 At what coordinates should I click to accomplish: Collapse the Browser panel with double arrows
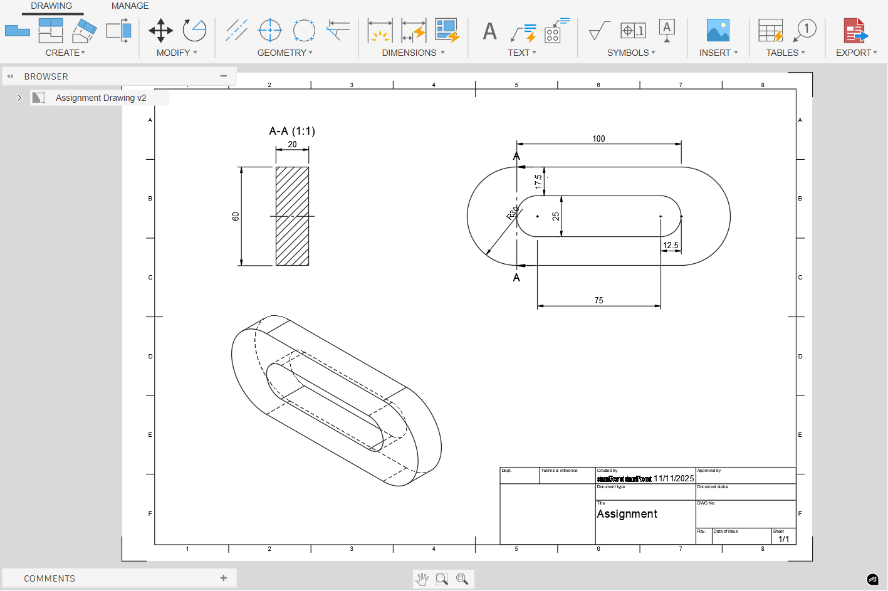pyautogui.click(x=10, y=76)
